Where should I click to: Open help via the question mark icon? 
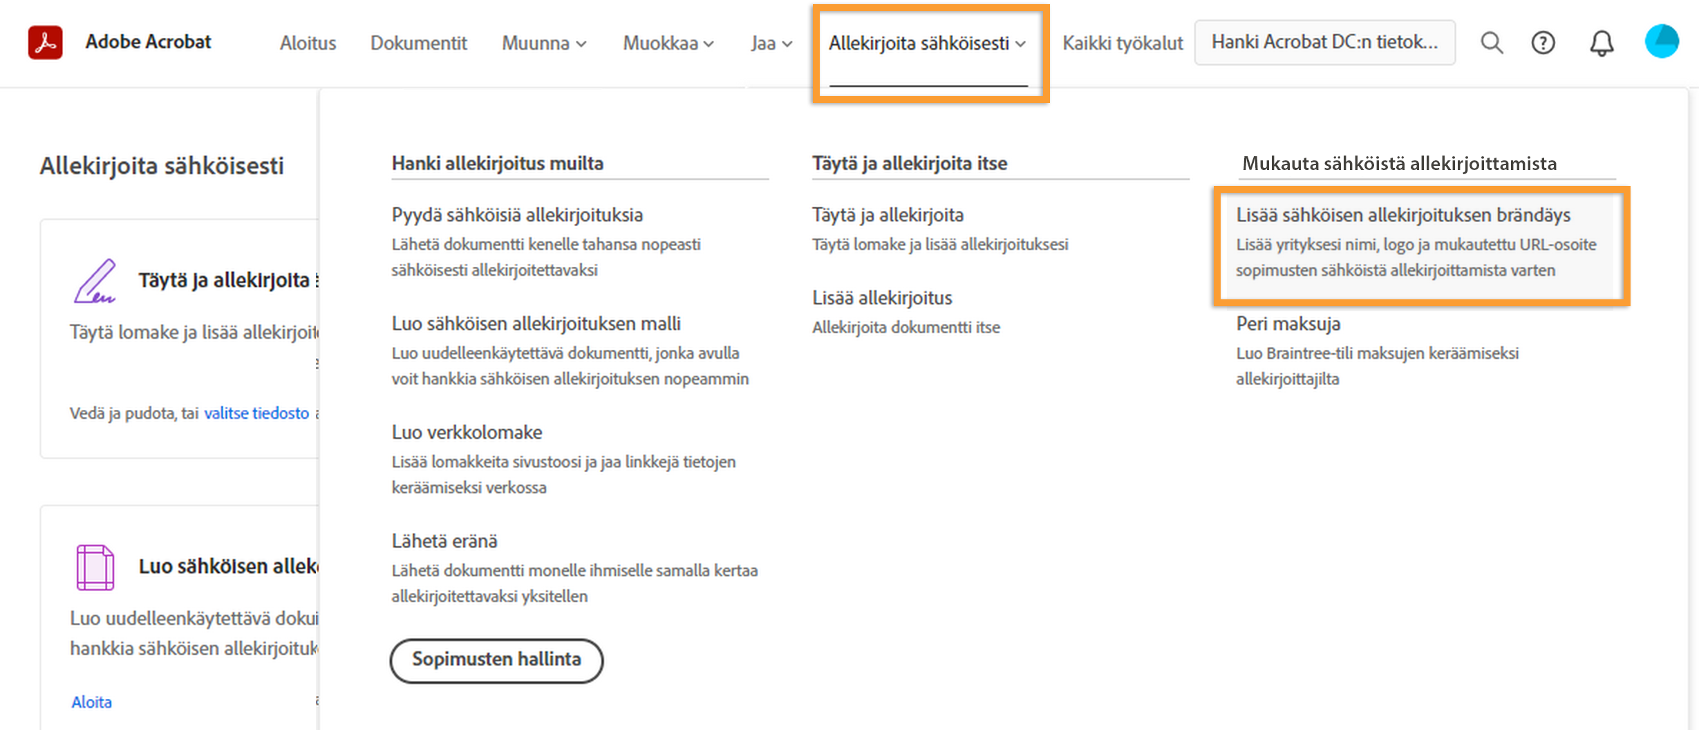pyautogui.click(x=1543, y=42)
